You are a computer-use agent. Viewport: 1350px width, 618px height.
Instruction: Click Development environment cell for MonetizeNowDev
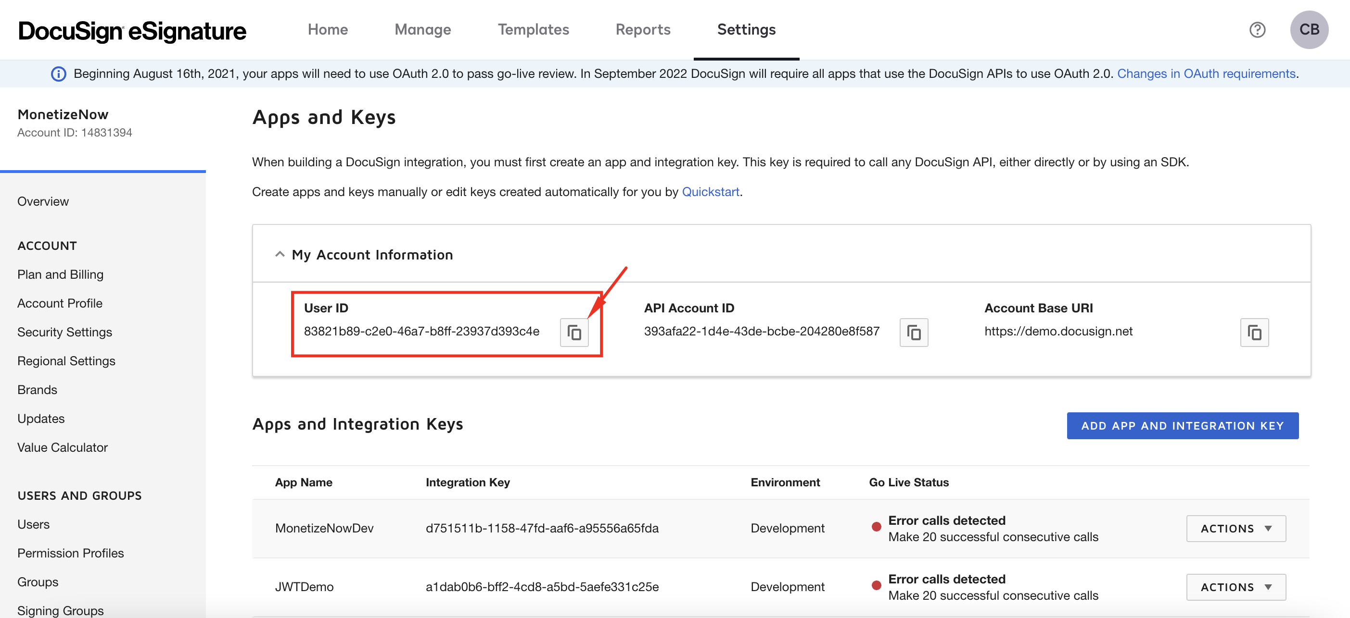[787, 529]
